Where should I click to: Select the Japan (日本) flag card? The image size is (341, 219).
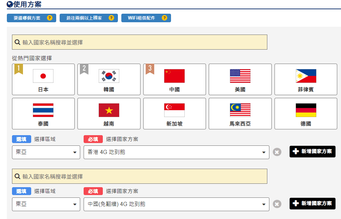tap(43, 79)
